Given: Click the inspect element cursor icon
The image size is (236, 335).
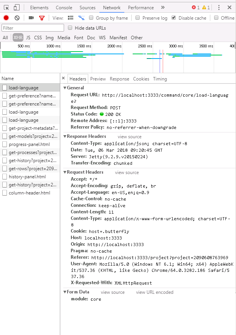Looking at the screenshot, I should [7, 7].
